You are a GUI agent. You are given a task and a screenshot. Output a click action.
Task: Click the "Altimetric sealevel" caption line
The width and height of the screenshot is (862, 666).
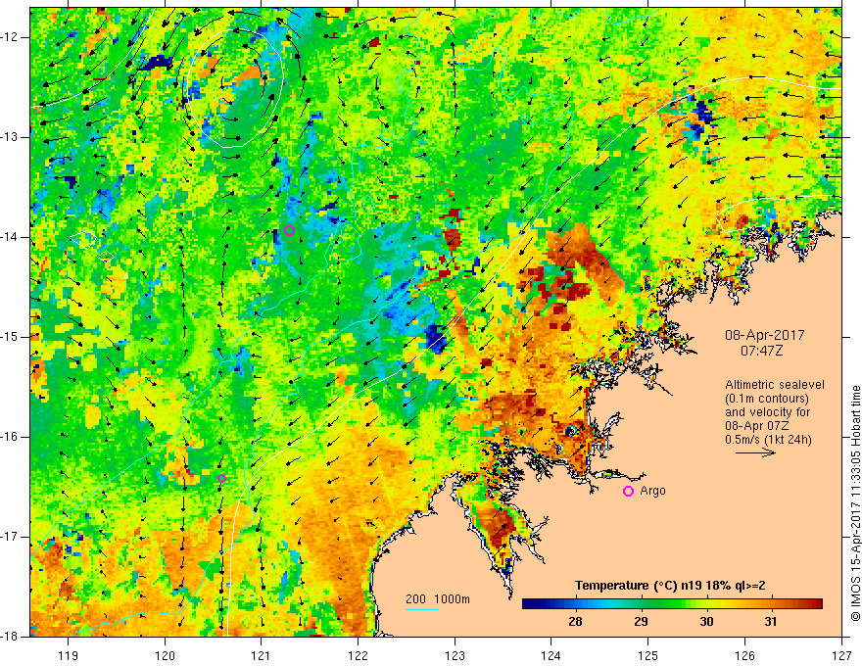[775, 385]
